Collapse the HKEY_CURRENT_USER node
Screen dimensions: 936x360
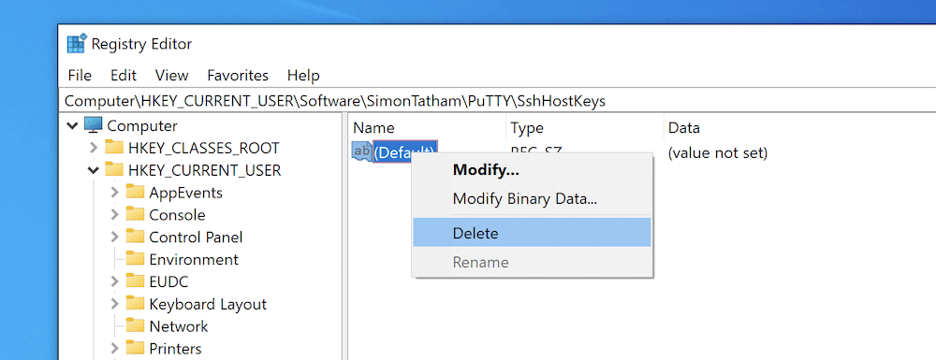(93, 170)
